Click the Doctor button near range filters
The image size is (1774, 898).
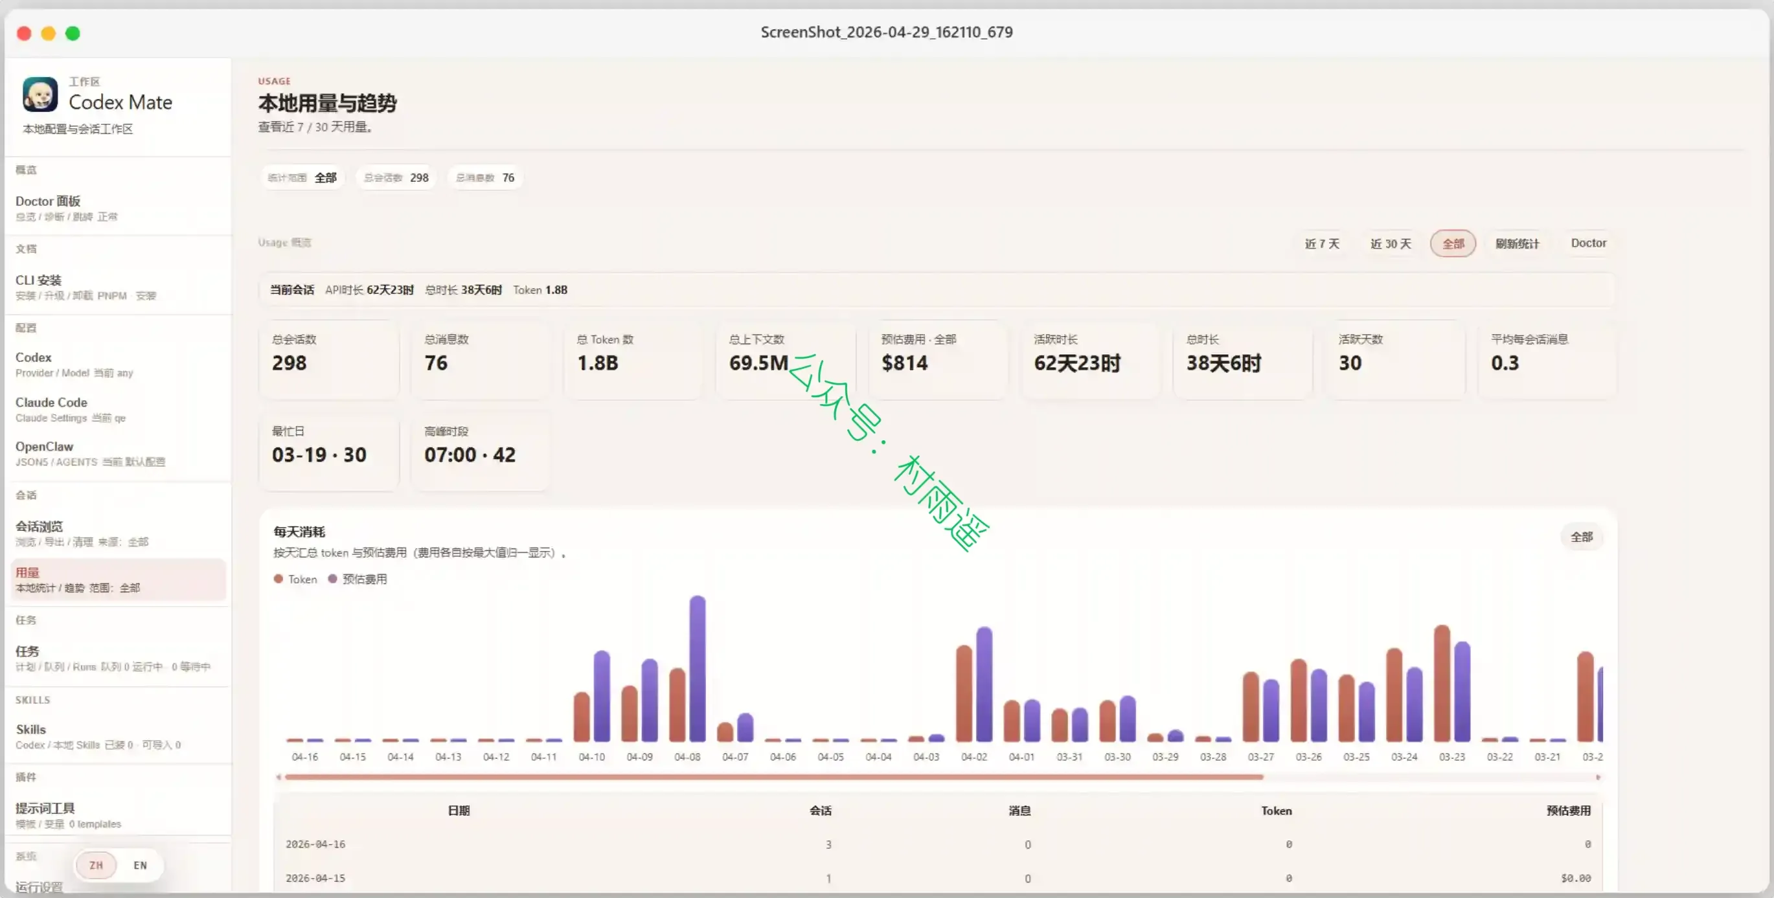click(1588, 243)
